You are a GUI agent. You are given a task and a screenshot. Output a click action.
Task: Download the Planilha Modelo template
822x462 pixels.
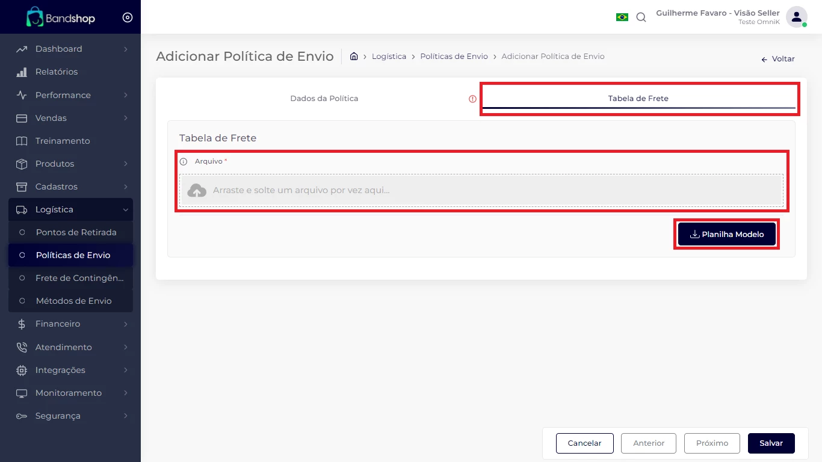click(726, 235)
